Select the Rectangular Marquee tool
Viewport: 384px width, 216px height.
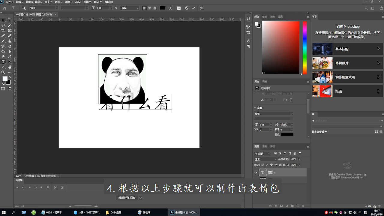[10, 20]
